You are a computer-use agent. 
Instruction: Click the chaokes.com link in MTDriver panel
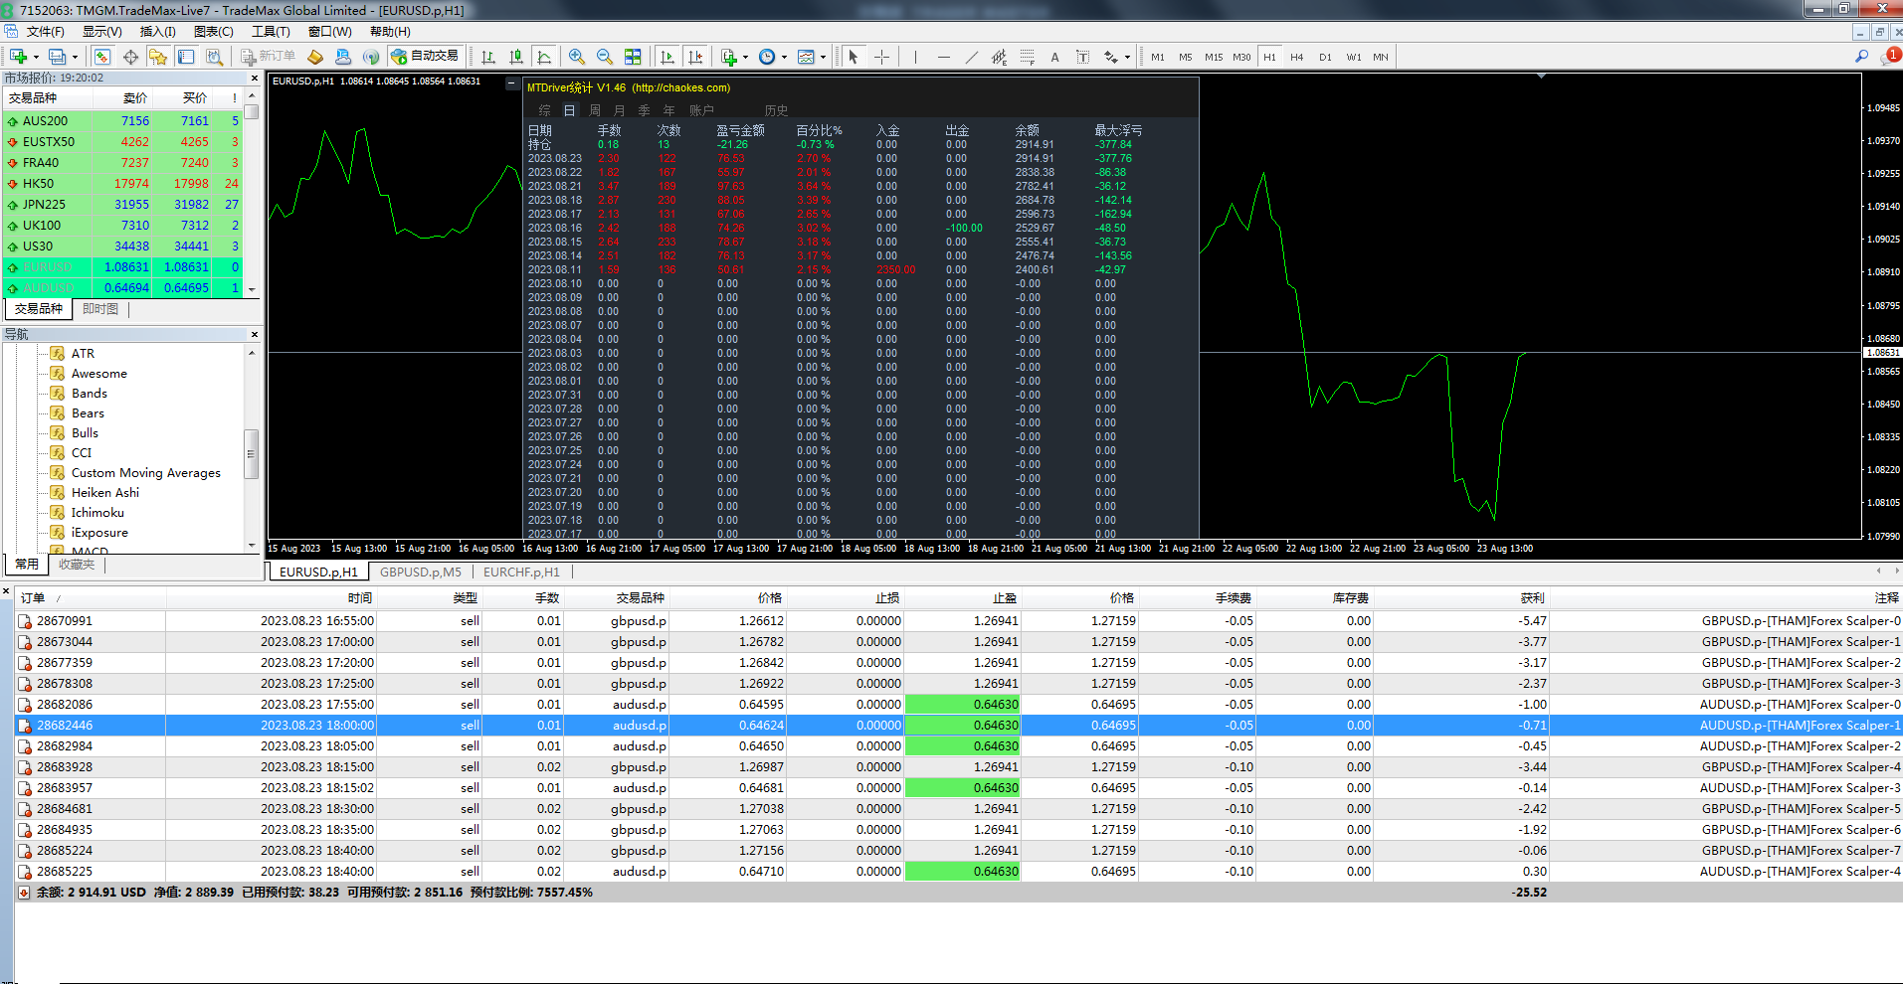coord(681,87)
